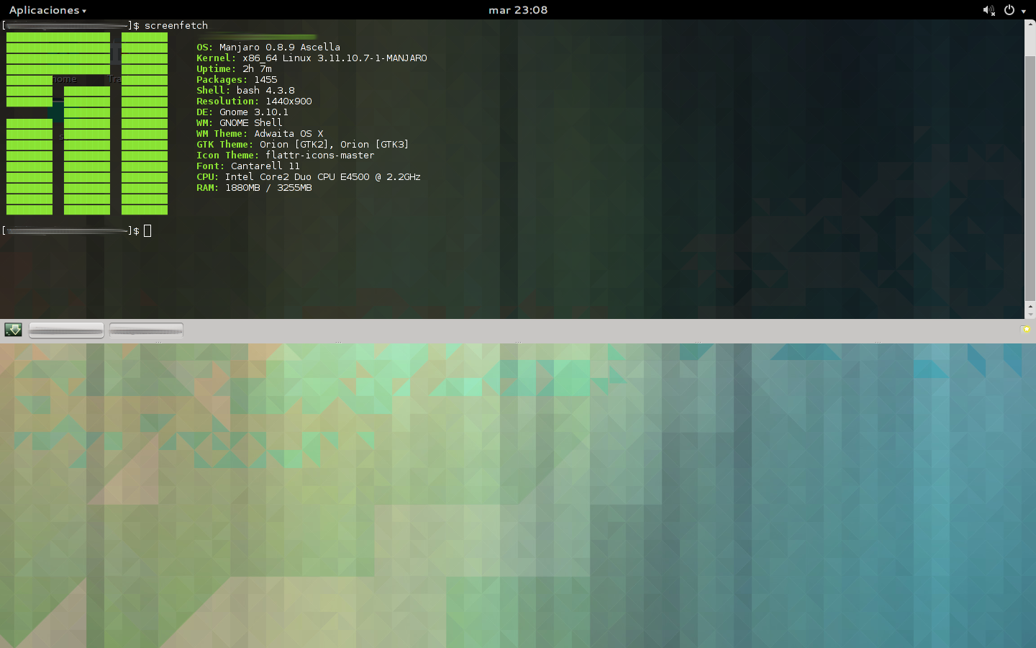Click the RAM usage line 1880MB / 3255MB
The height and width of the screenshot is (648, 1036).
coord(254,188)
